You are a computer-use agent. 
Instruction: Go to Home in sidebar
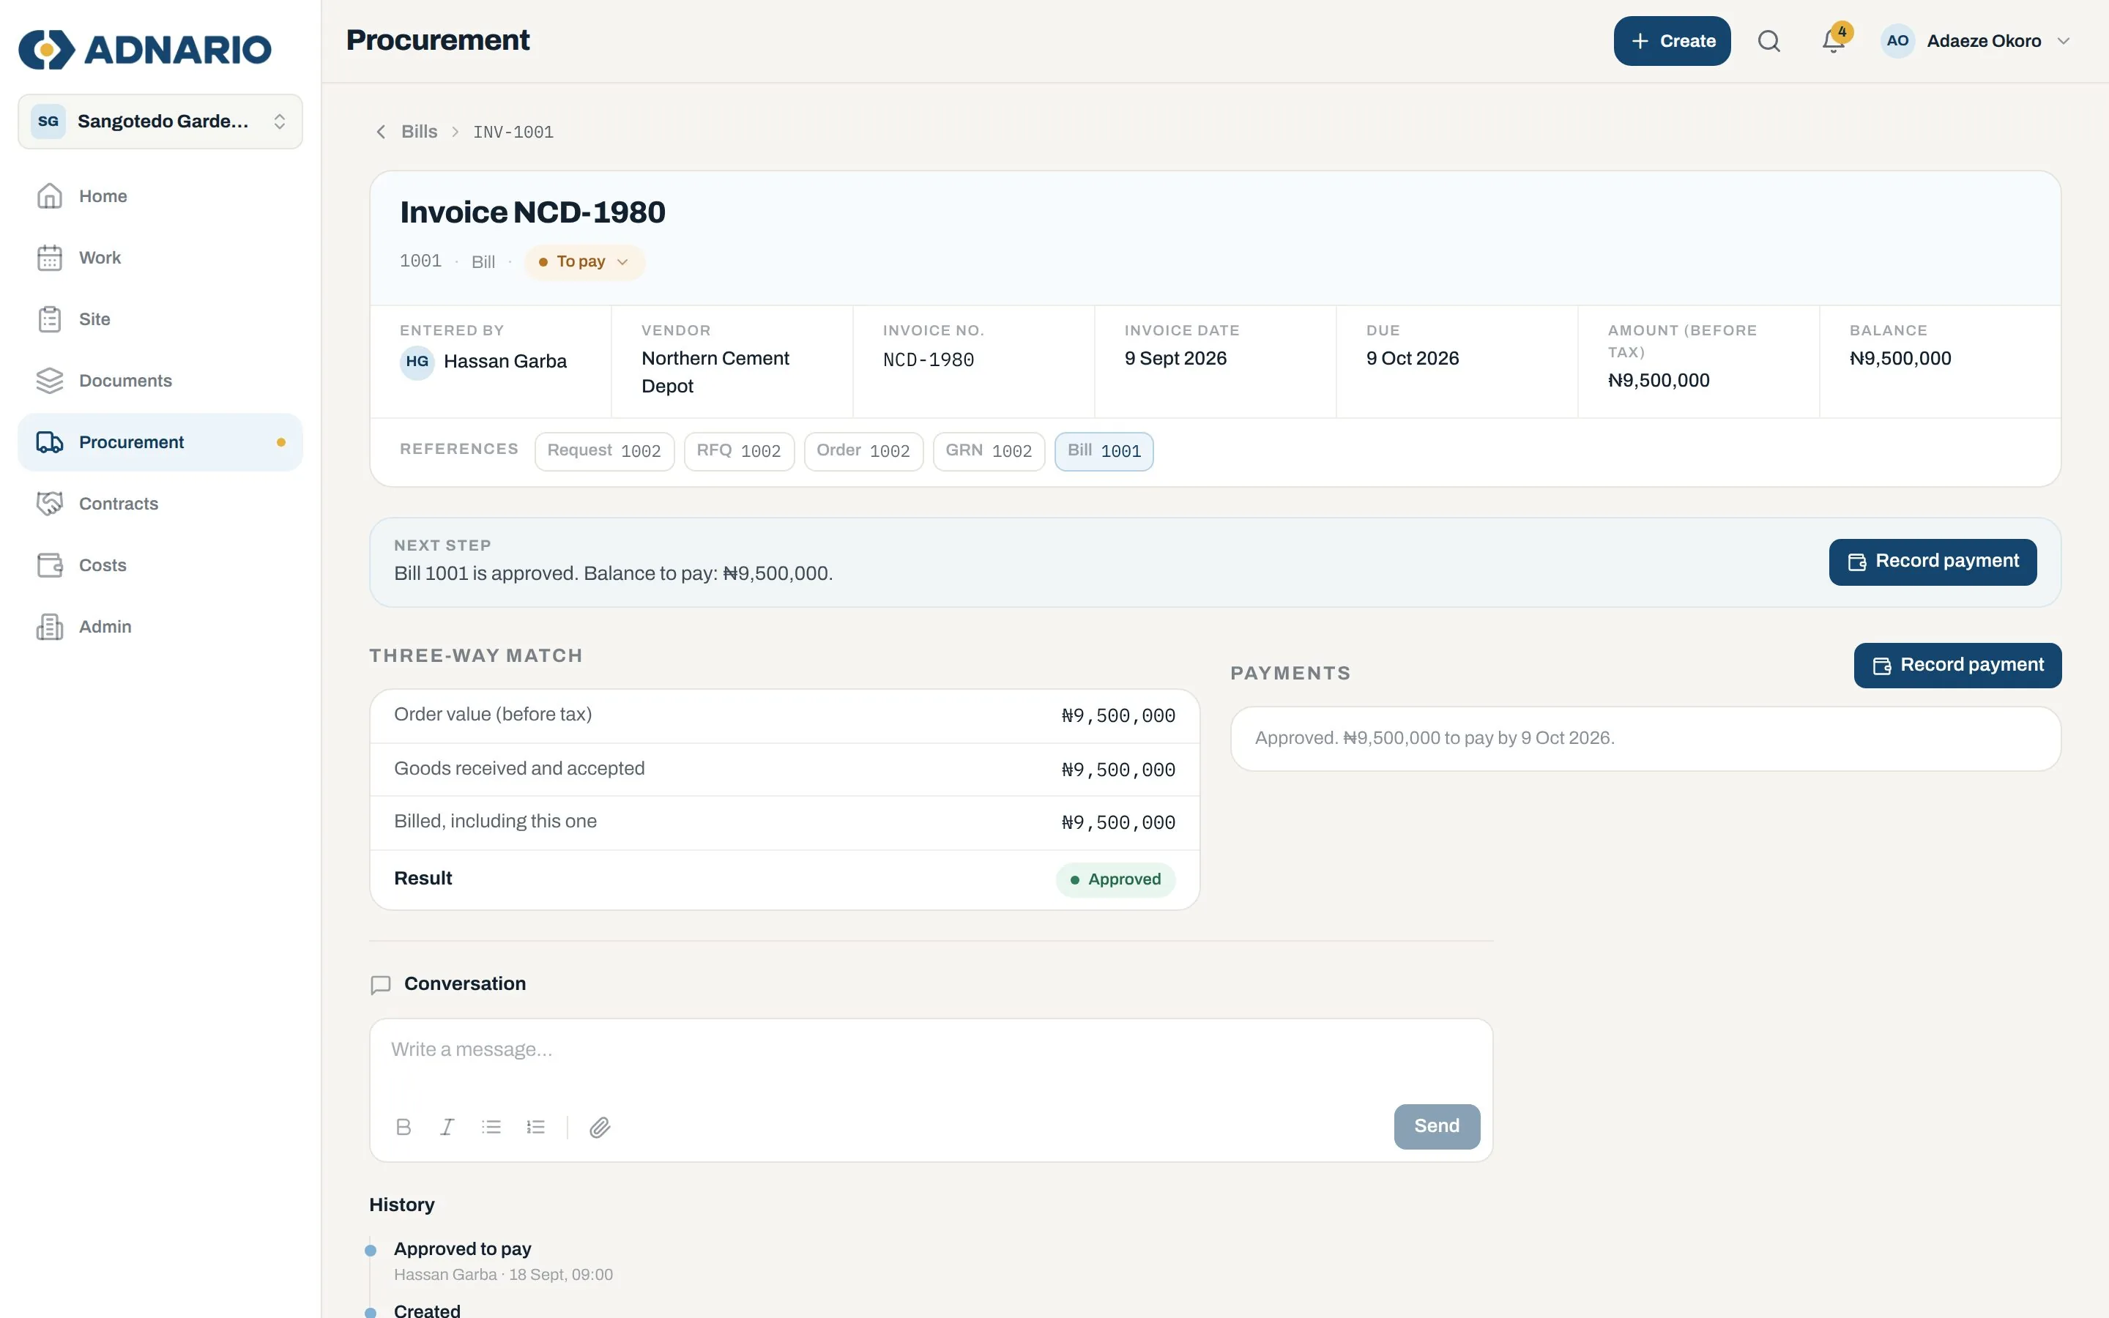[160, 196]
